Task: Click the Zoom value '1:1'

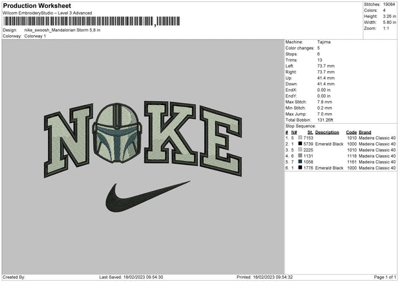Action: point(386,28)
